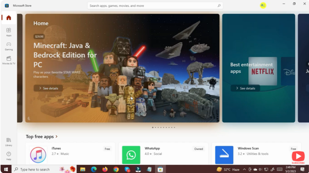The width and height of the screenshot is (309, 173).
Task: Click the Windows Start button
Action: click(x=6, y=169)
